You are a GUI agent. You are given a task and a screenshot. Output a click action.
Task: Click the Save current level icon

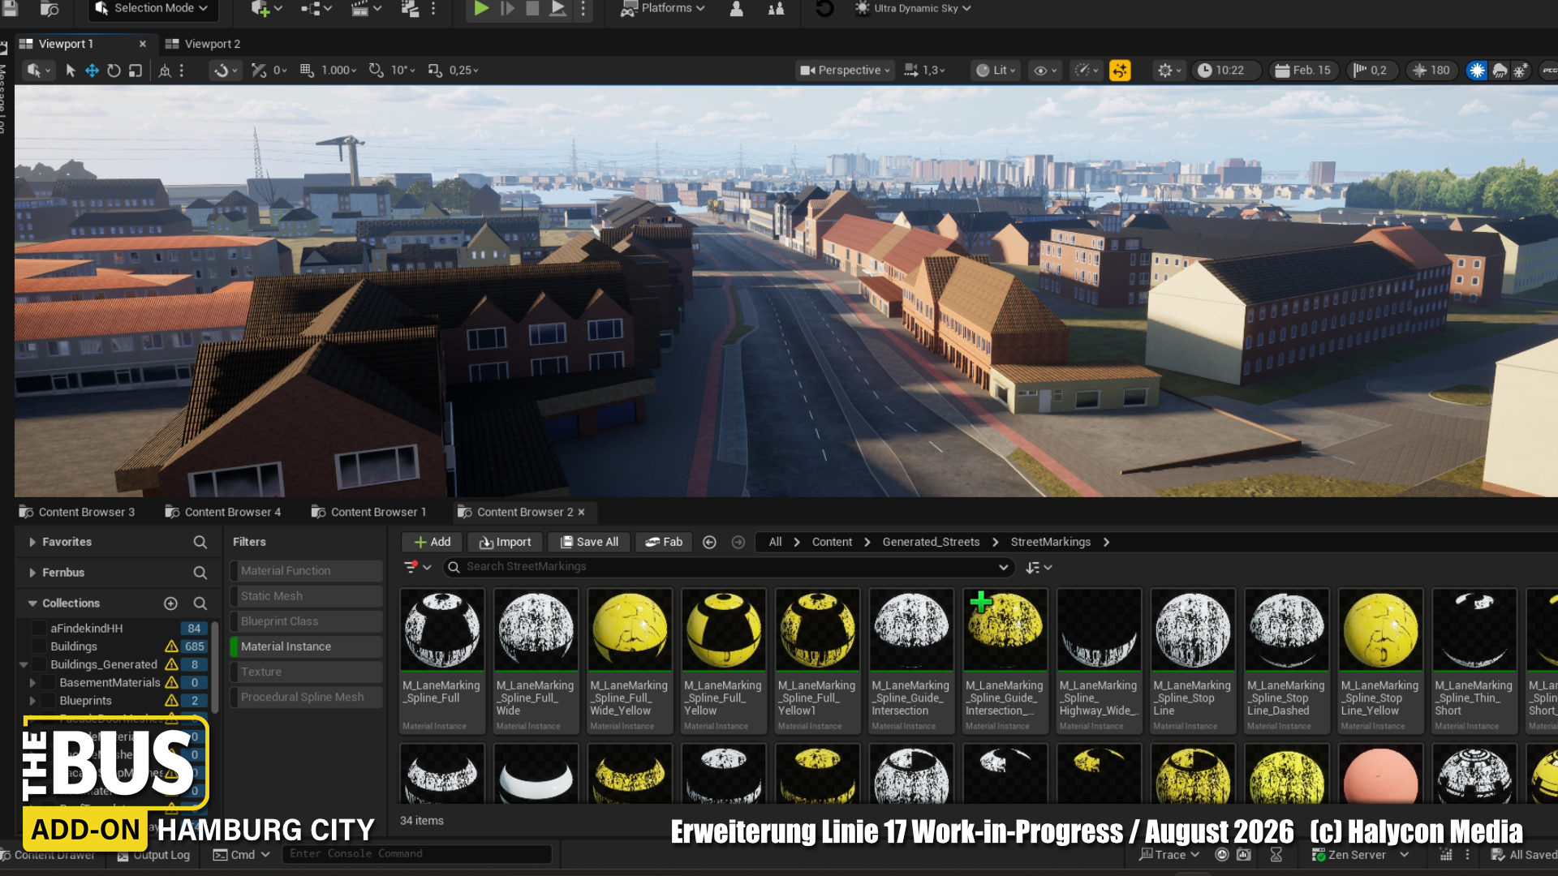coord(11,8)
